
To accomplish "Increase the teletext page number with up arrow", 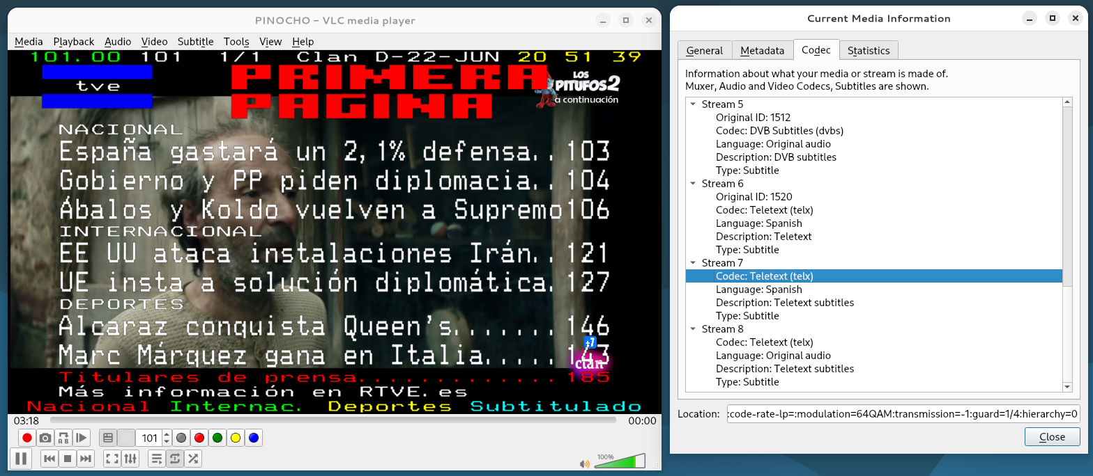I will pyautogui.click(x=167, y=434).
